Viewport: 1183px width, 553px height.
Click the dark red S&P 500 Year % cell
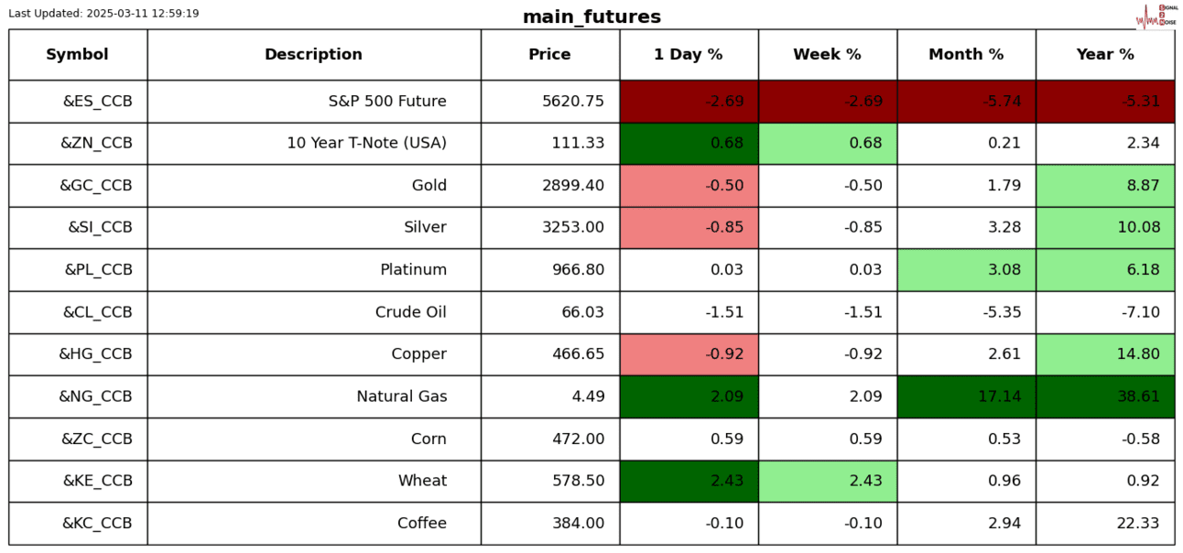[x=1105, y=102]
